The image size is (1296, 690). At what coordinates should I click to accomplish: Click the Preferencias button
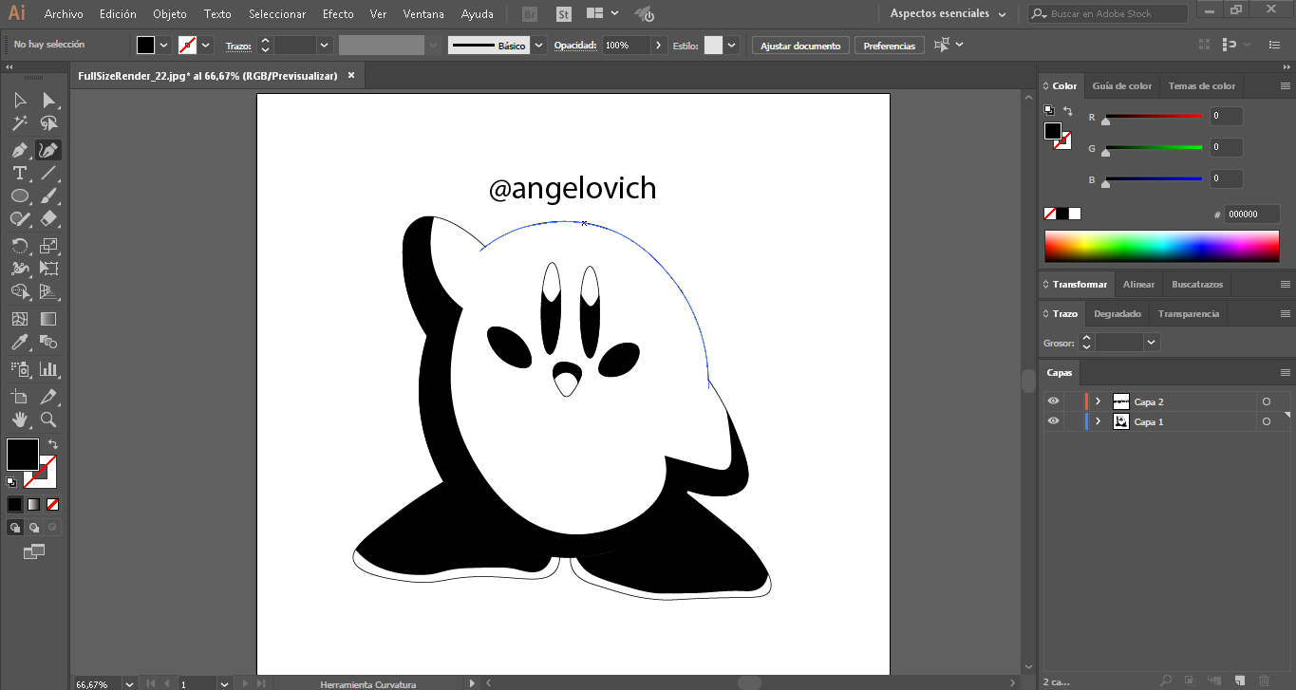pyautogui.click(x=890, y=46)
